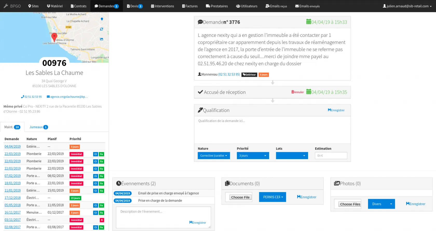
Task: Click the wrench BPGO logo icon
Action: (x=6, y=6)
